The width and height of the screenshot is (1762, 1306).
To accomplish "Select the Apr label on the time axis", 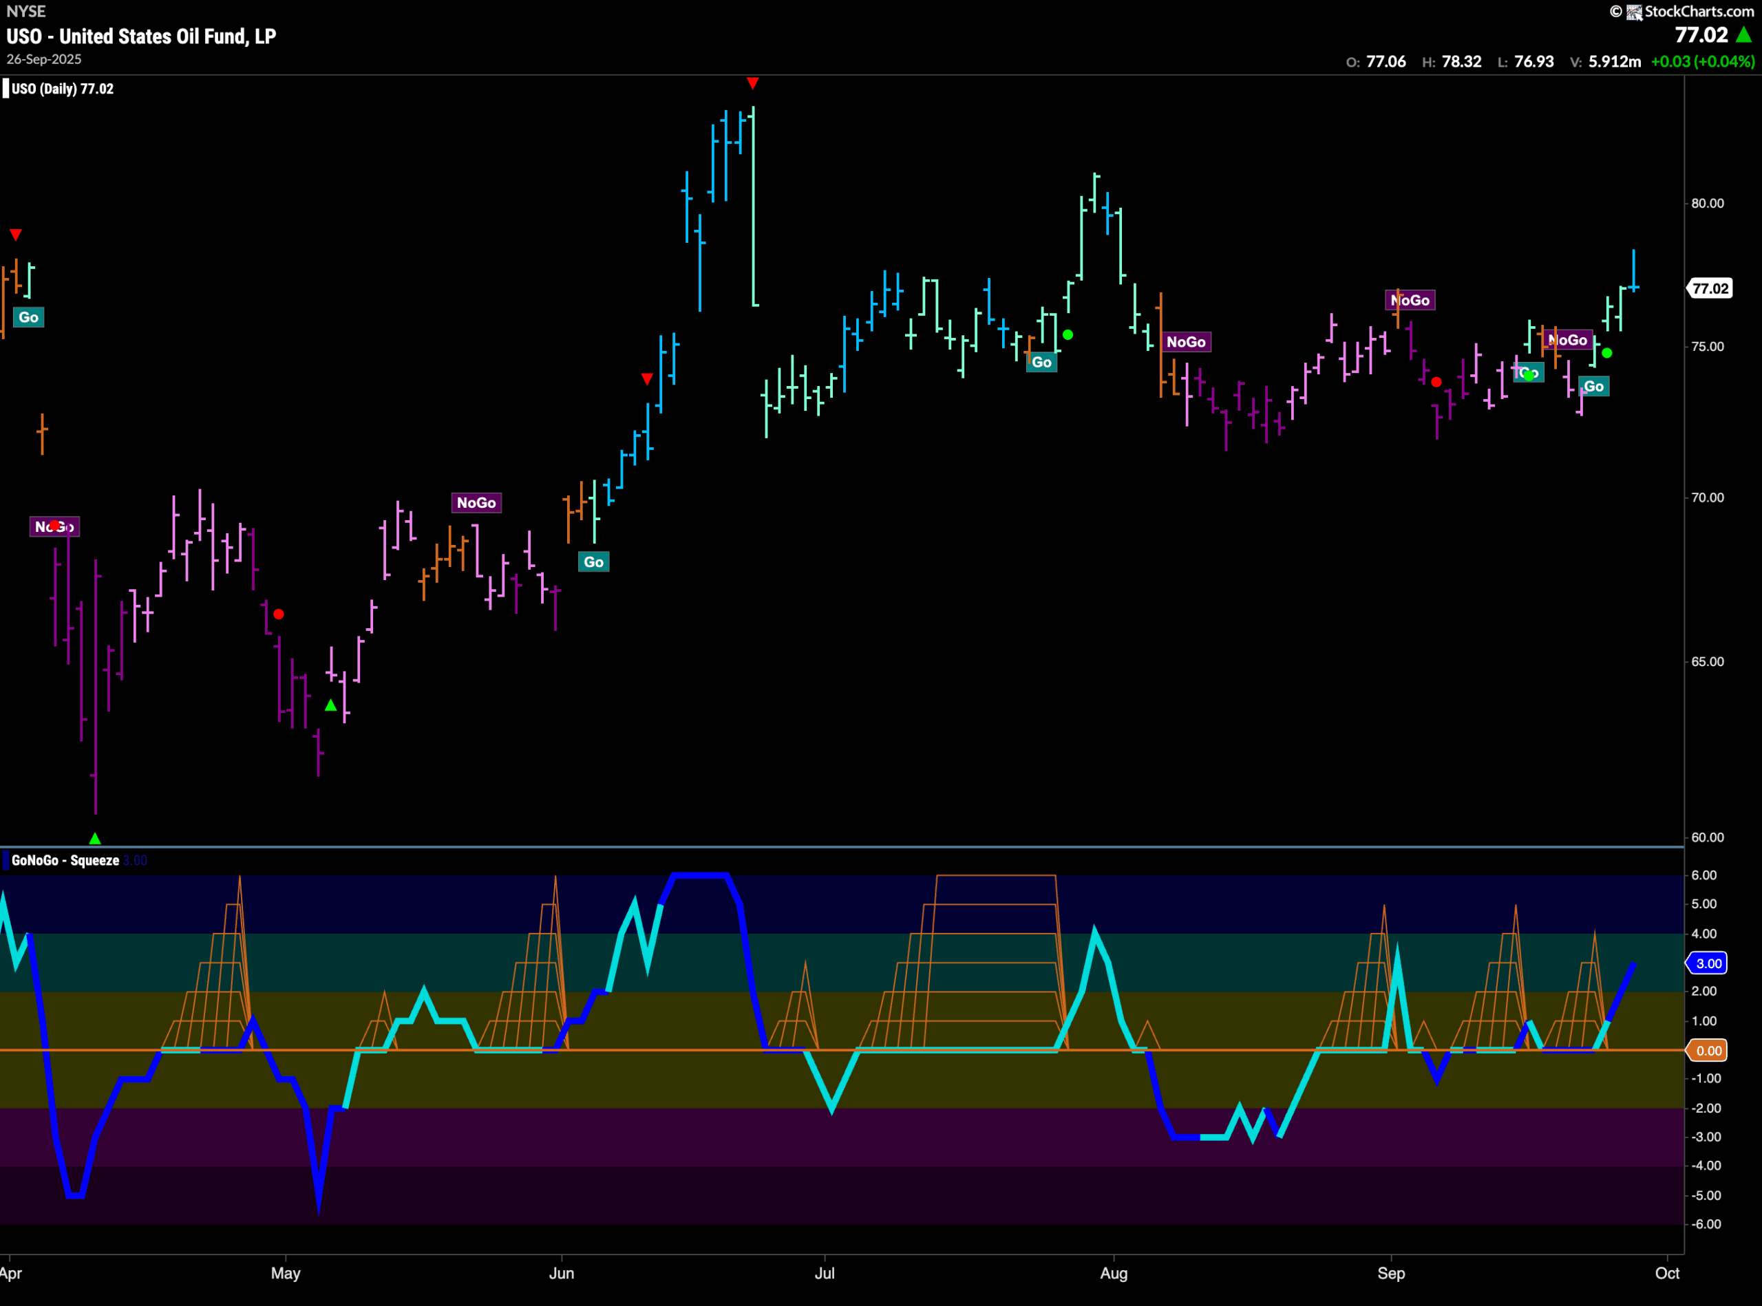I will coord(10,1273).
